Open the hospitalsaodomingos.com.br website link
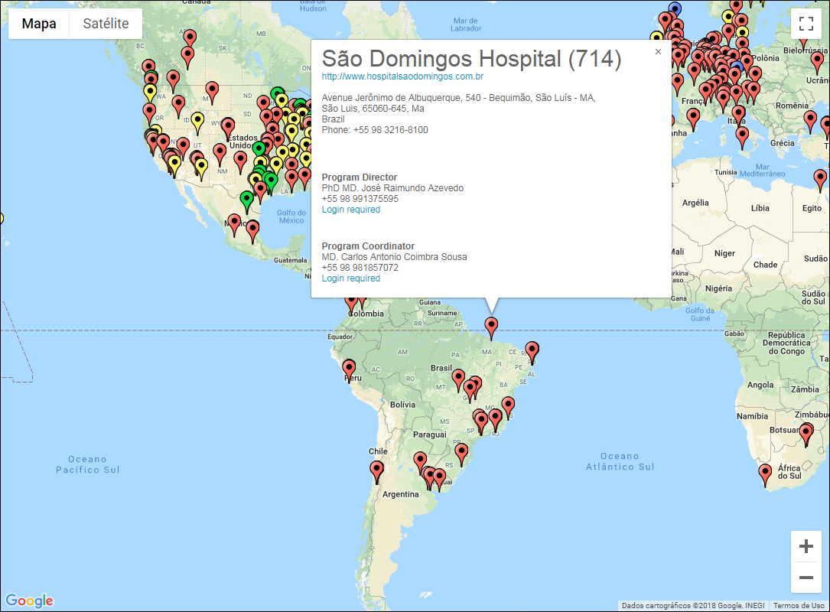 coord(402,76)
